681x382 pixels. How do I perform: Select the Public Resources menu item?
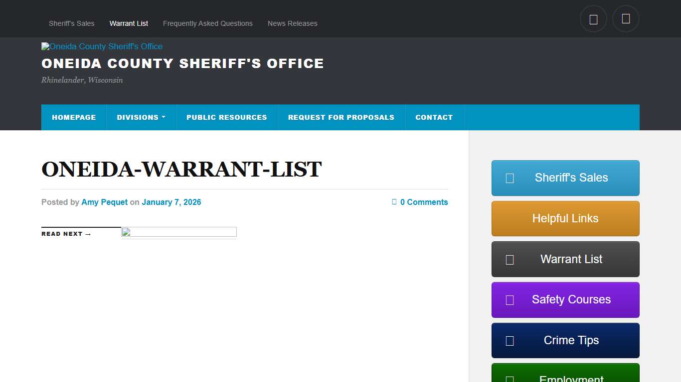point(226,117)
